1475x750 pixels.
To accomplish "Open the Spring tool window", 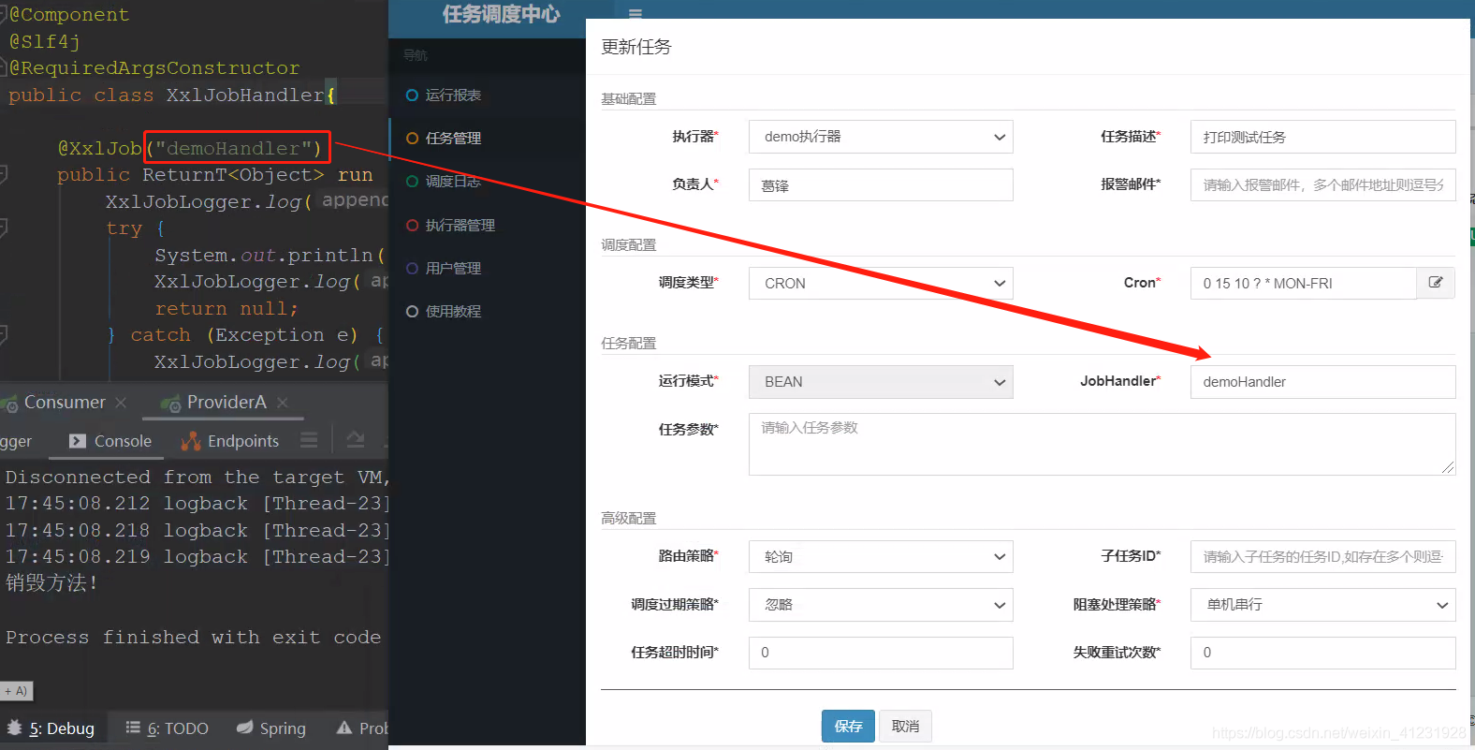I will [x=271, y=728].
